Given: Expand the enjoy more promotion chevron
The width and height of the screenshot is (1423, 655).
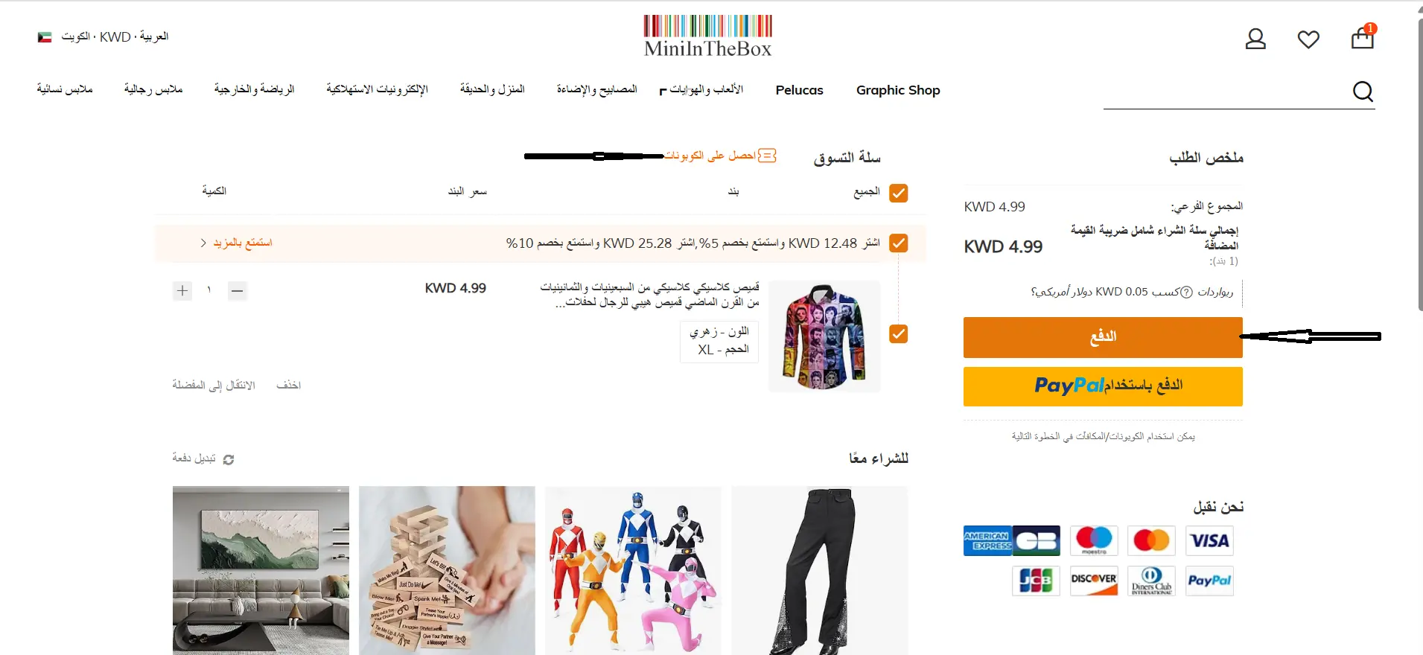Looking at the screenshot, I should [x=203, y=243].
